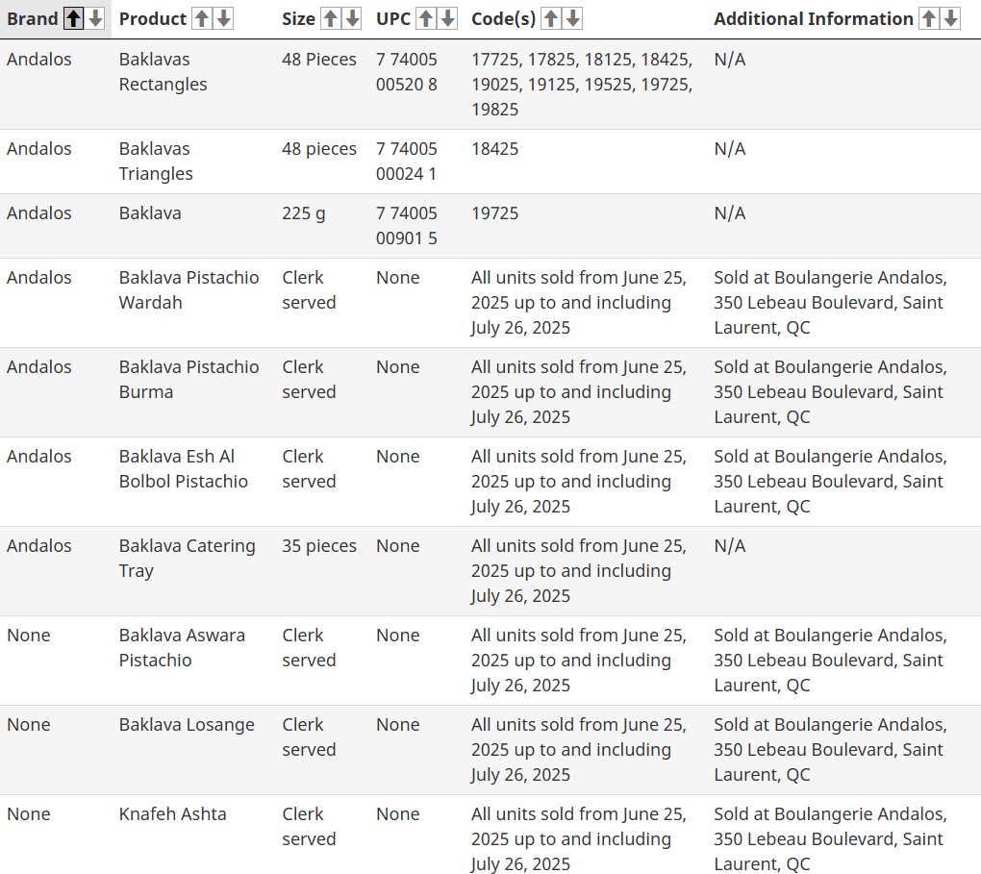The height and width of the screenshot is (874, 981).
Task: Click UPC 7 74005 00024 1 cell
Action: click(x=406, y=162)
